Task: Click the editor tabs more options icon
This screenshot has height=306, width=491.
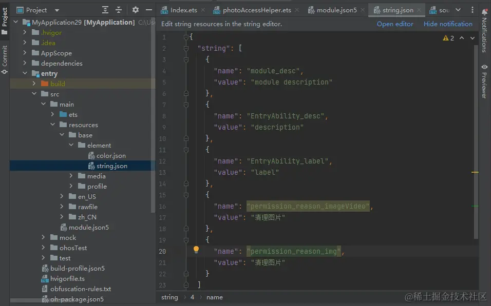Action: click(473, 10)
